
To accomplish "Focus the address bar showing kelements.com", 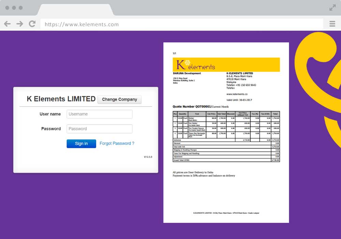I will click(182, 24).
